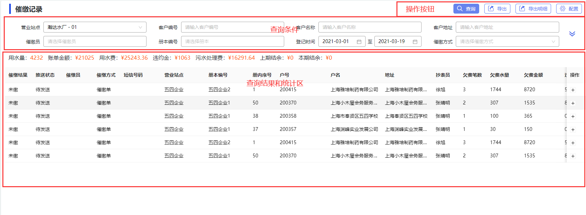Open the end date picker 2021-03-19

[398, 41]
